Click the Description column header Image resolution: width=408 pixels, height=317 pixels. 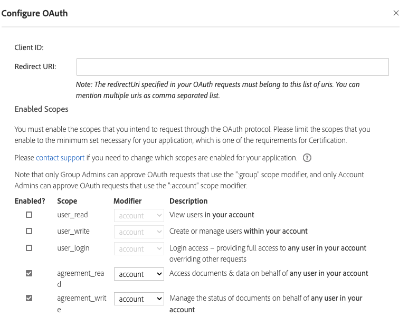click(188, 201)
